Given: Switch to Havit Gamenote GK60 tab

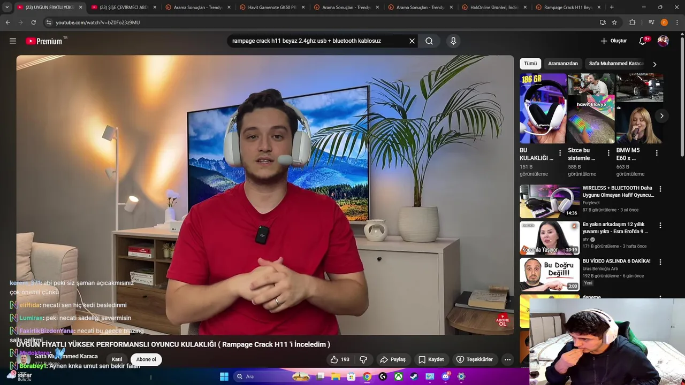Looking at the screenshot, I should (x=272, y=7).
